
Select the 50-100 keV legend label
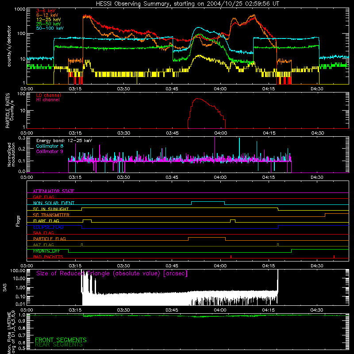pyautogui.click(x=50, y=28)
